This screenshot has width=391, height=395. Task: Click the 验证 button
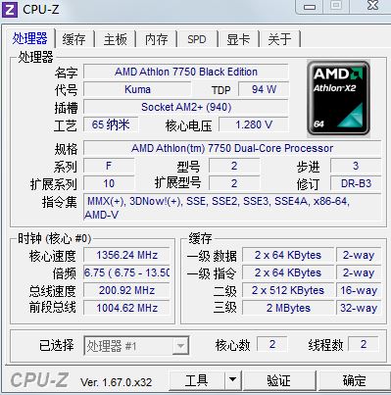click(x=278, y=380)
